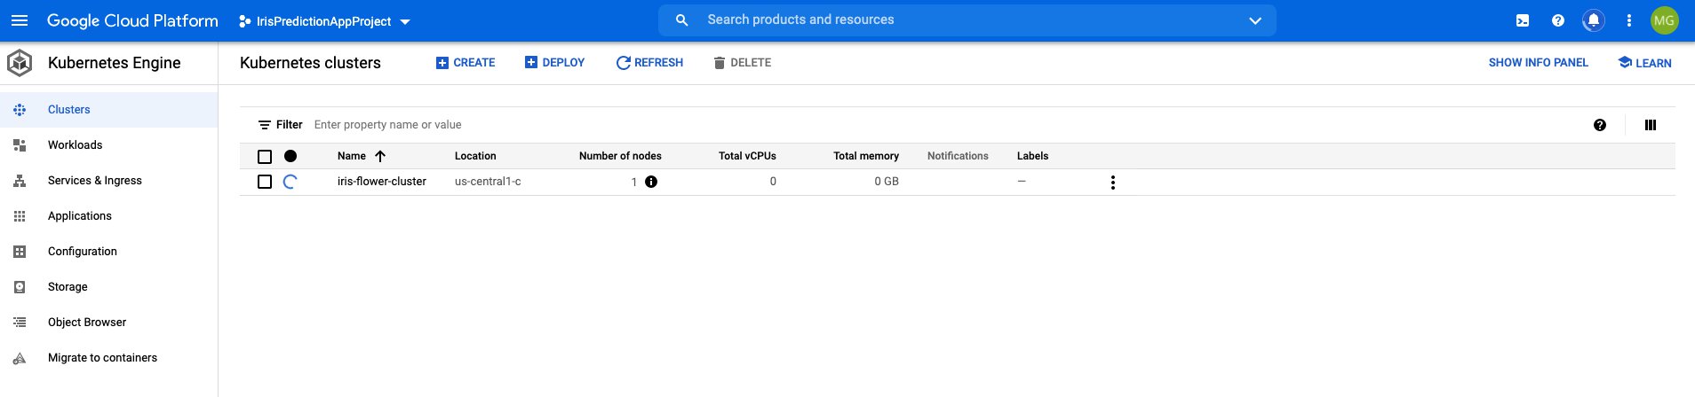Click the CREATE cluster button
This screenshot has height=397, width=1695.
coord(466,63)
